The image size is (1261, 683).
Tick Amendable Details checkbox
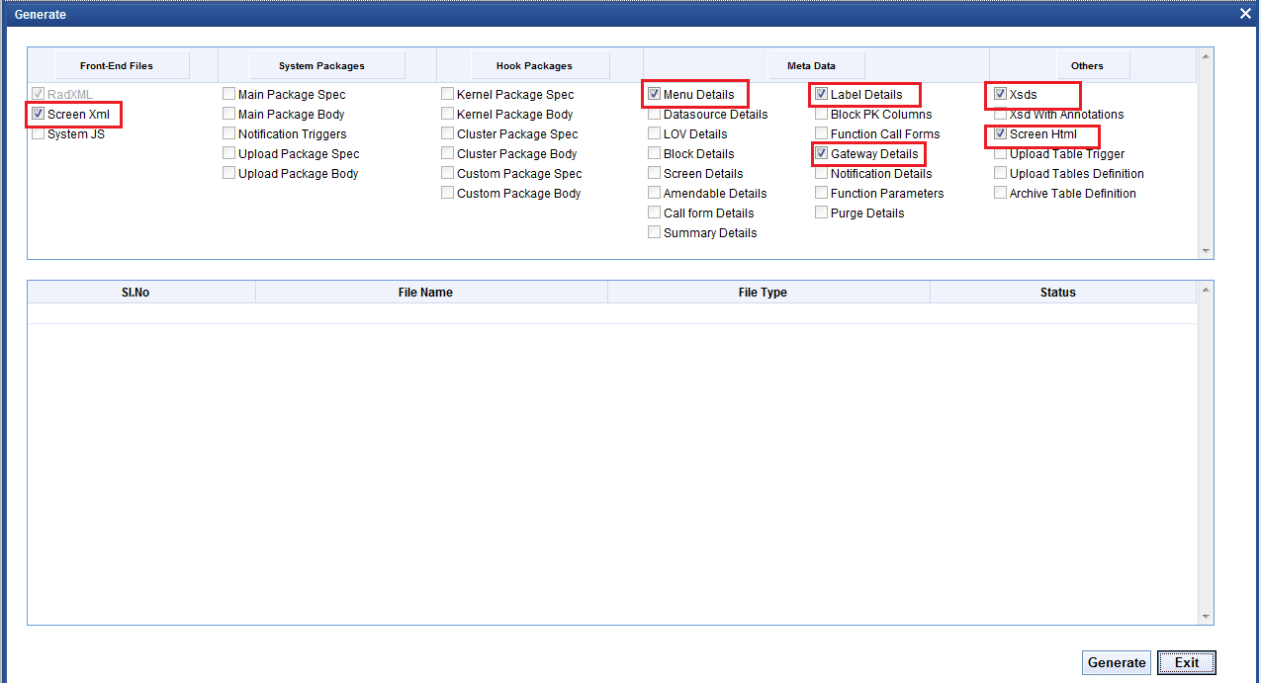(x=655, y=194)
